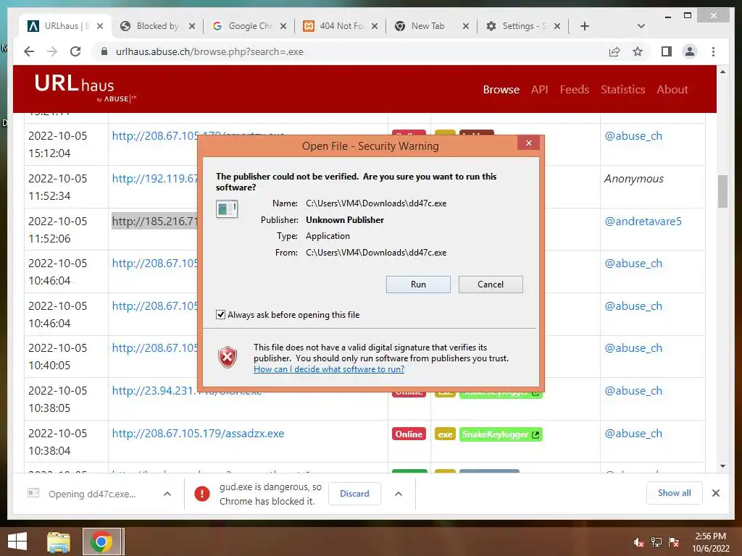Screen dimensions: 742x556
Task: Click the page scroll up arrow
Action: 722,72
